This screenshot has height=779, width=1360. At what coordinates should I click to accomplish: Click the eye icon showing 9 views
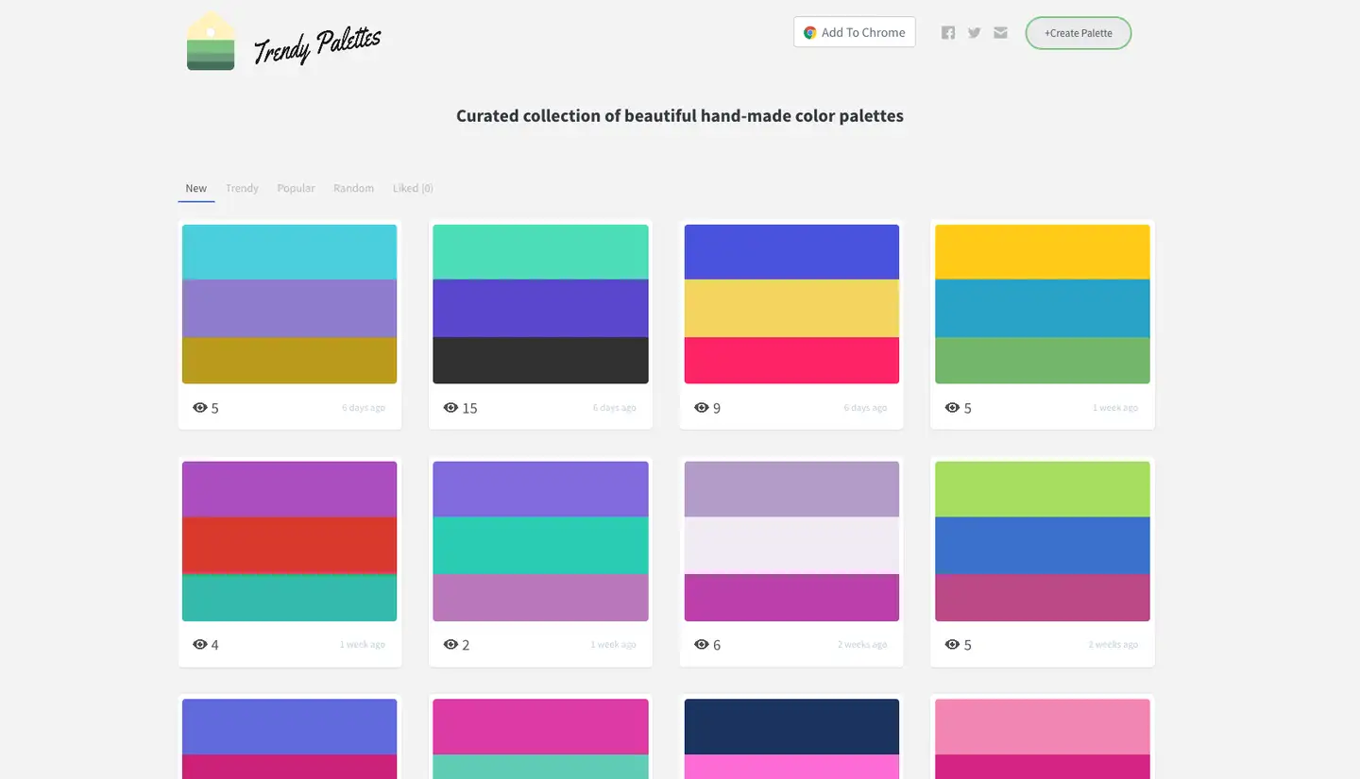coord(702,408)
